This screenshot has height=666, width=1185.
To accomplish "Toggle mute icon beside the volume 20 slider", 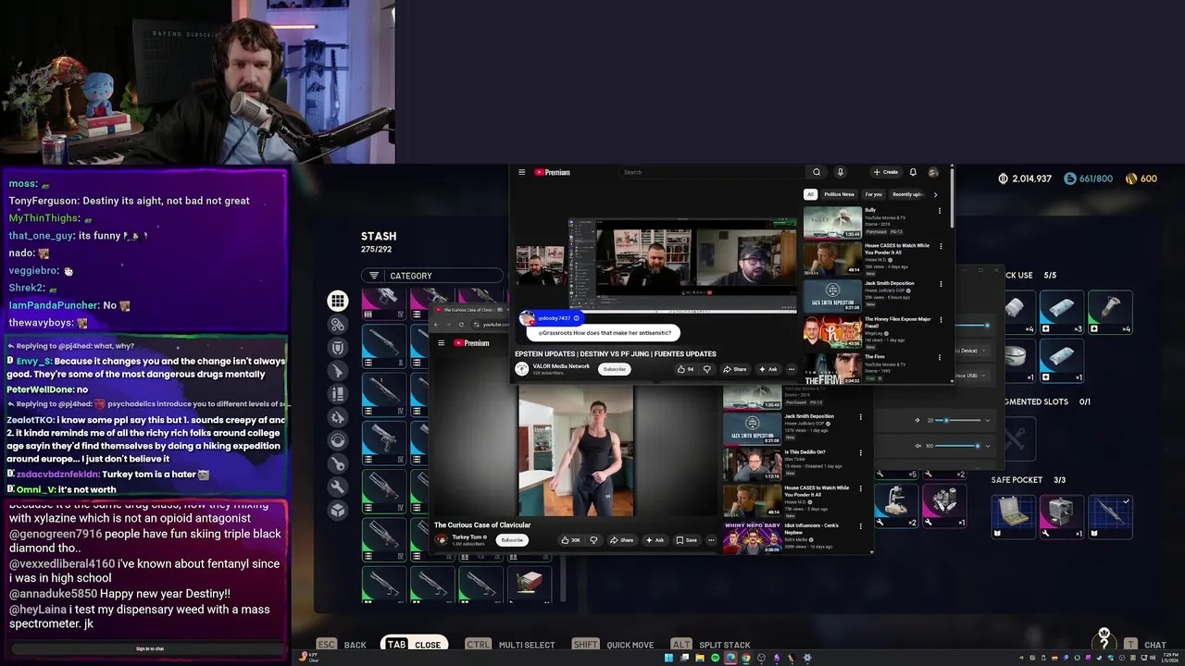I will [917, 420].
